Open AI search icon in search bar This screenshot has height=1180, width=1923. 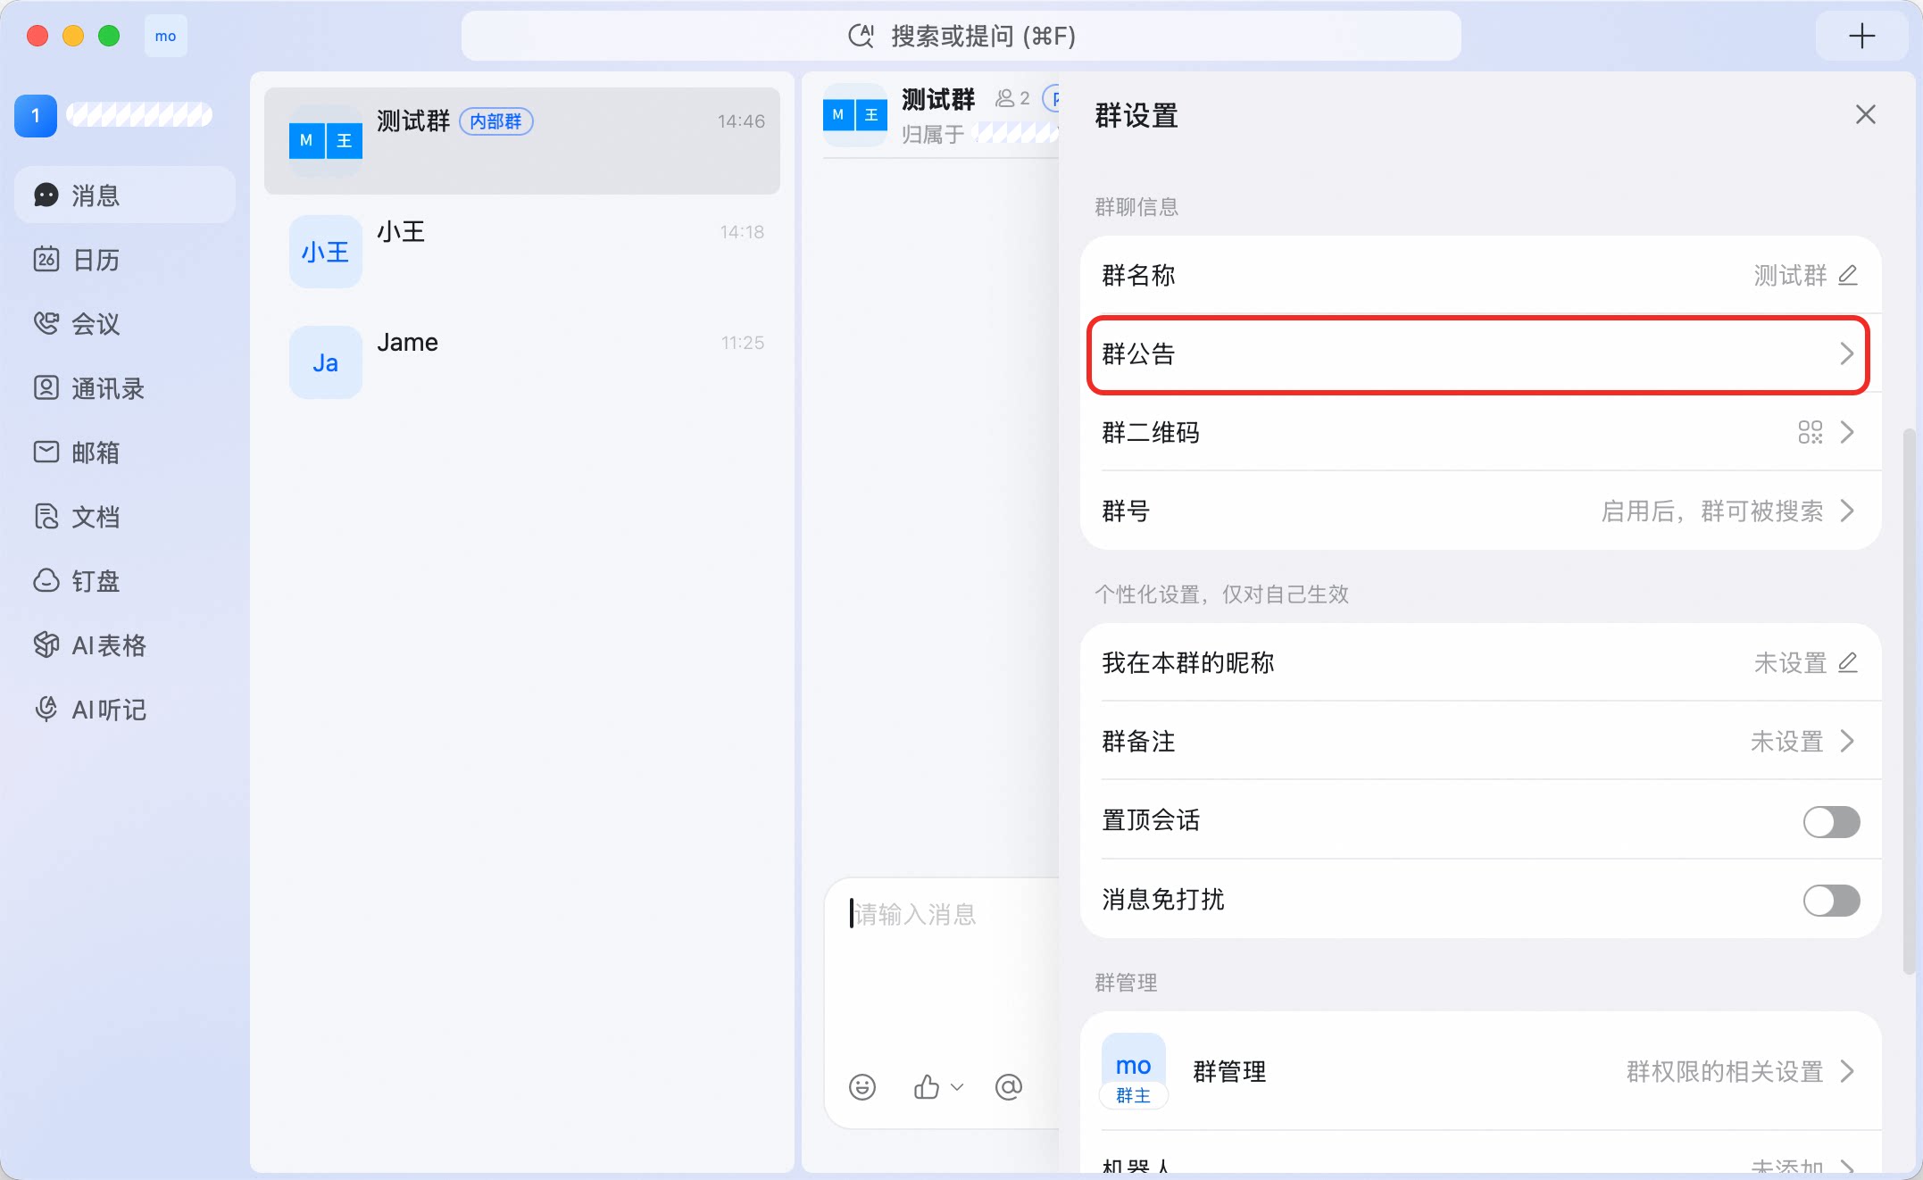(x=861, y=37)
